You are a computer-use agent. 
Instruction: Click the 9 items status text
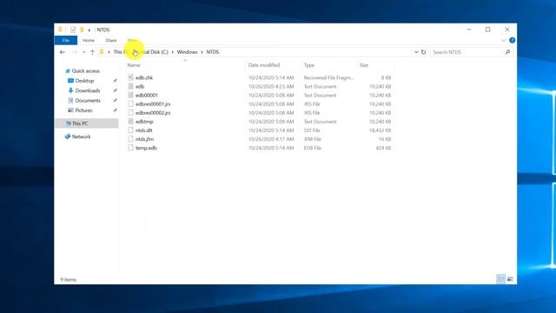[68, 280]
